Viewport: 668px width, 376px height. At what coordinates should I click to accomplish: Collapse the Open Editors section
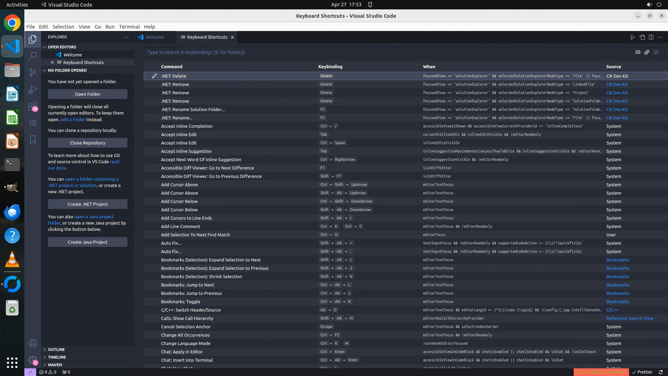62,47
